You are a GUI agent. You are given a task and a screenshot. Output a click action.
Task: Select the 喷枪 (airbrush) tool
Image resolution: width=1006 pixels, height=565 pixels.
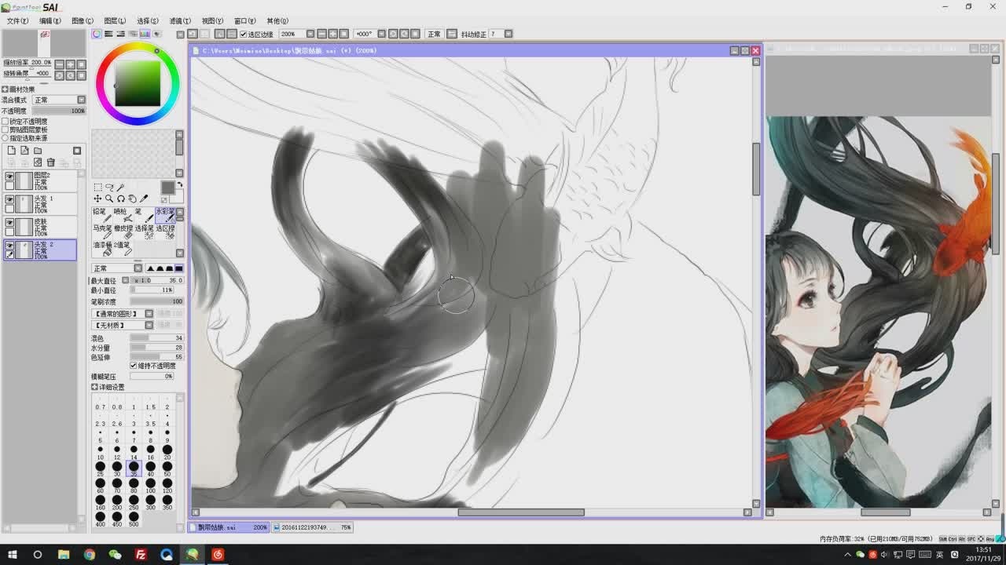(122, 214)
